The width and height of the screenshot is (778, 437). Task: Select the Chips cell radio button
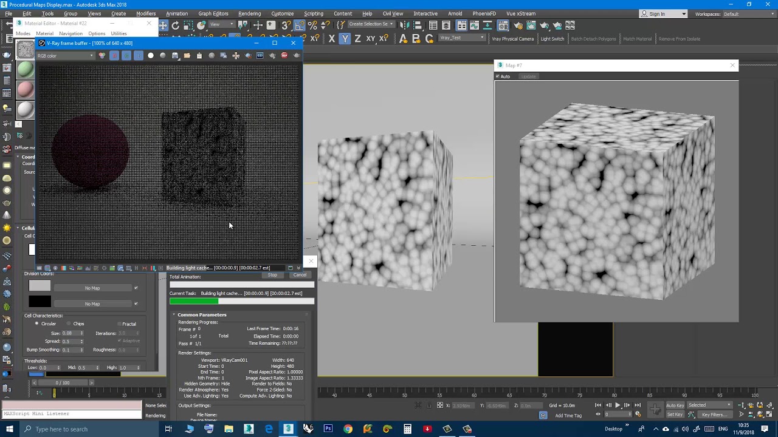67,324
